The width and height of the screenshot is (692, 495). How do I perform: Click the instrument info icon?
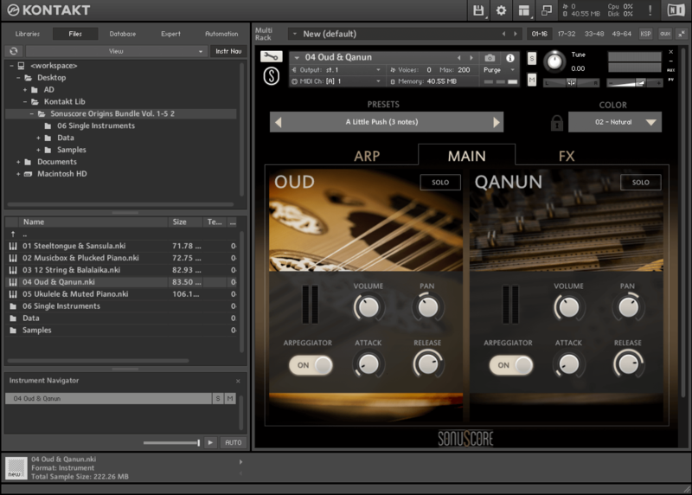pos(510,58)
